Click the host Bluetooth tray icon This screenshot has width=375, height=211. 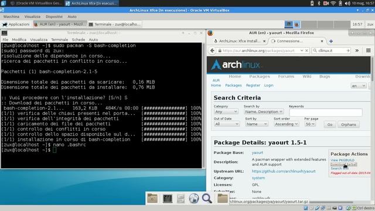(x=319, y=3)
